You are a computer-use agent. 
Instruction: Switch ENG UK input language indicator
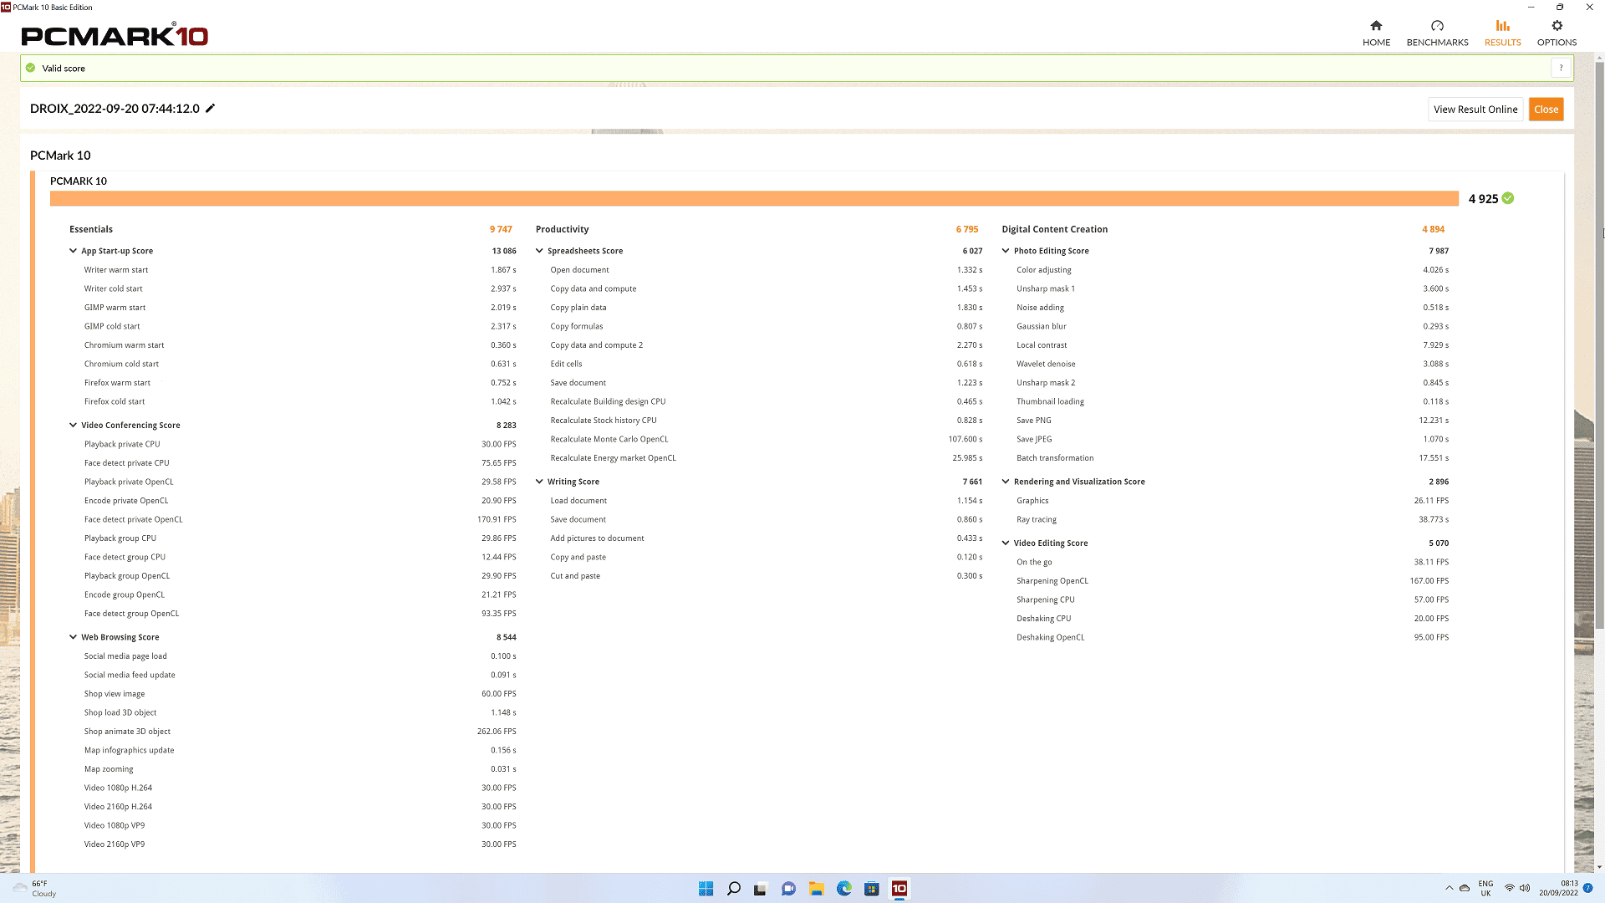1485,888
